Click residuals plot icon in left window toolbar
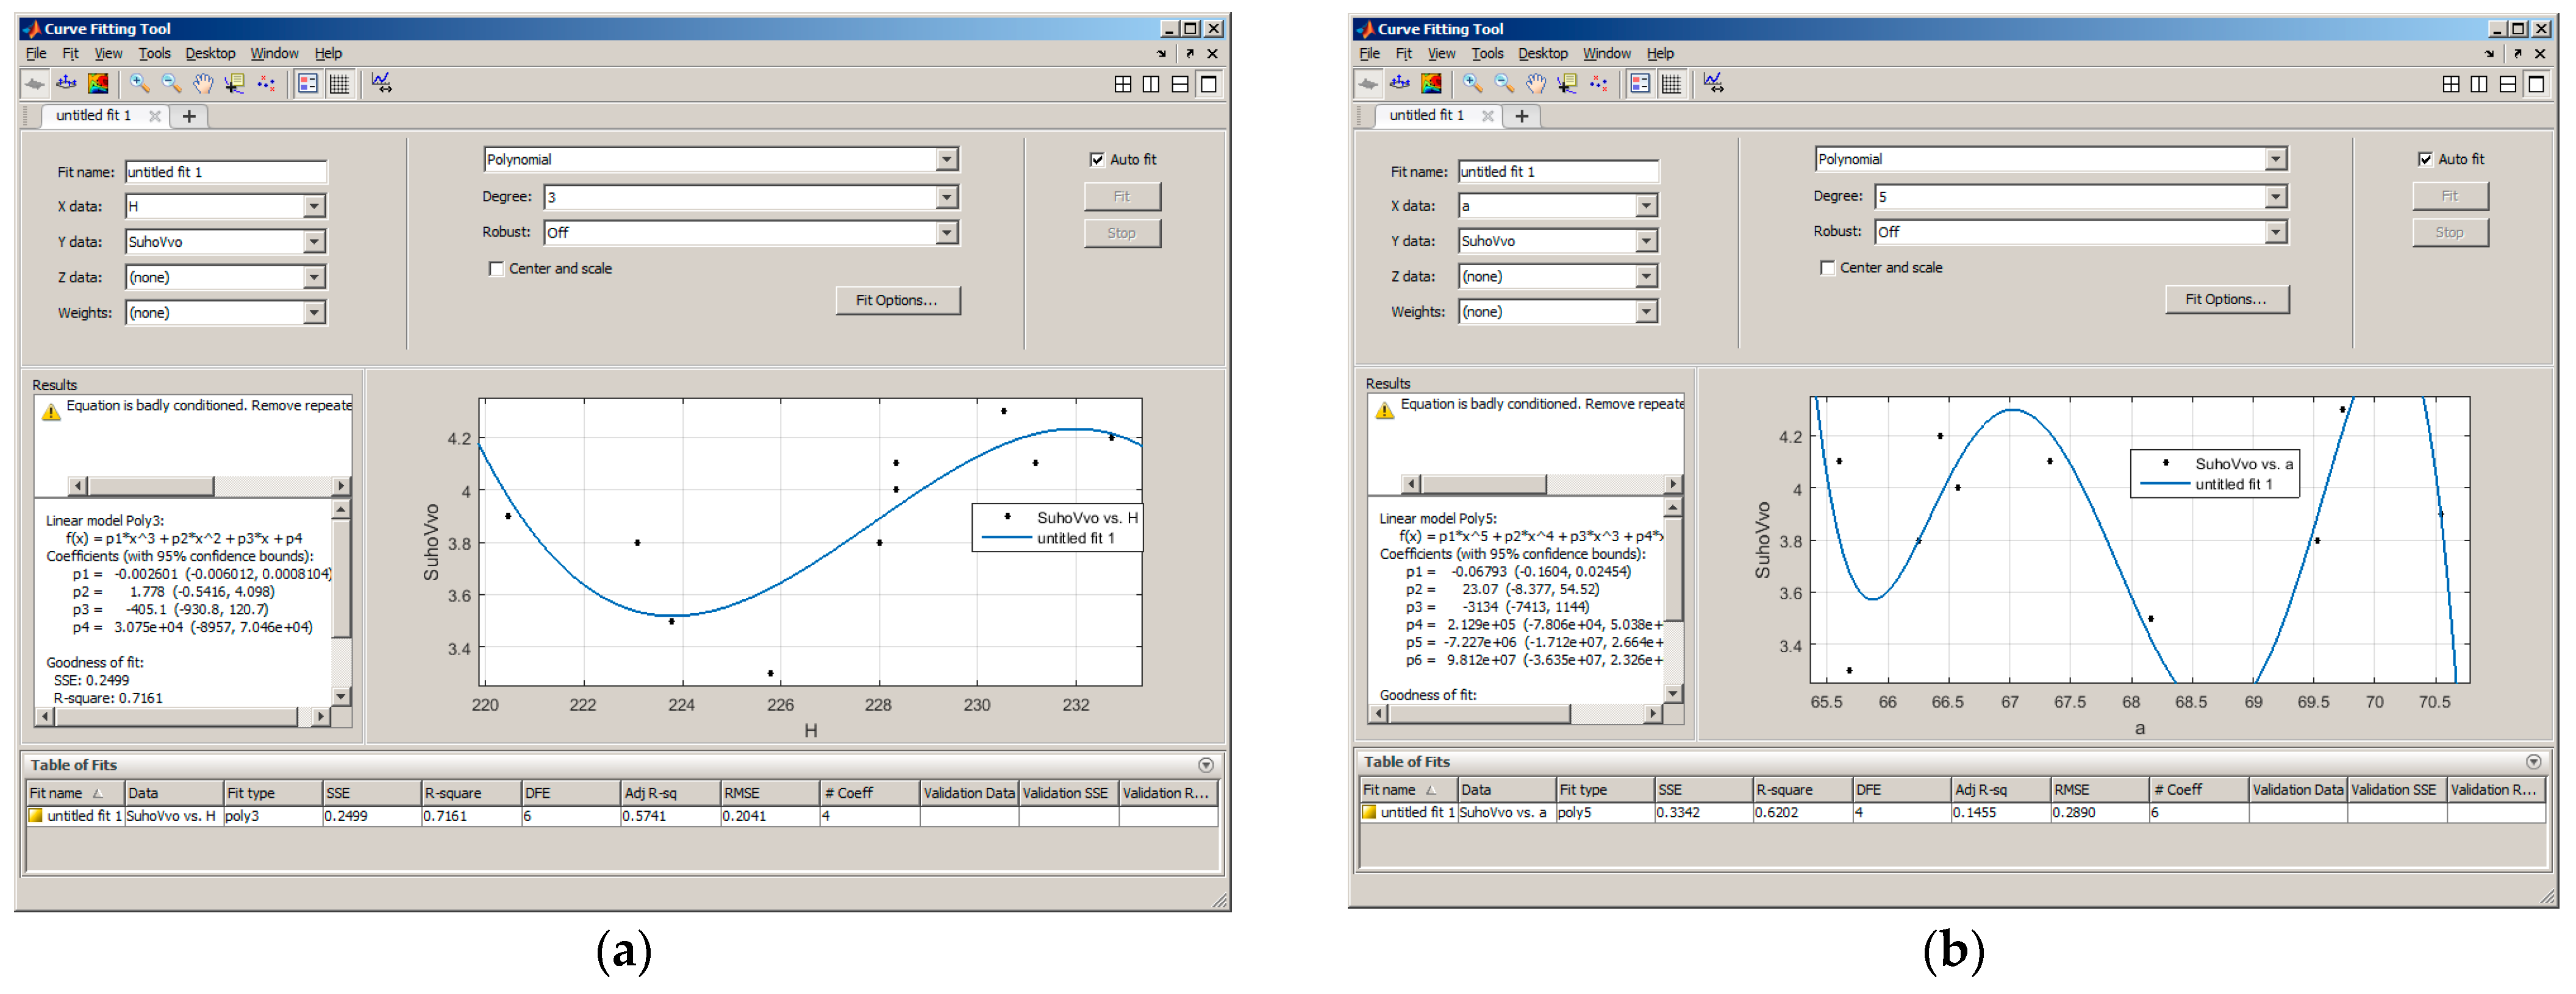The height and width of the screenshot is (994, 2576). coord(67,85)
